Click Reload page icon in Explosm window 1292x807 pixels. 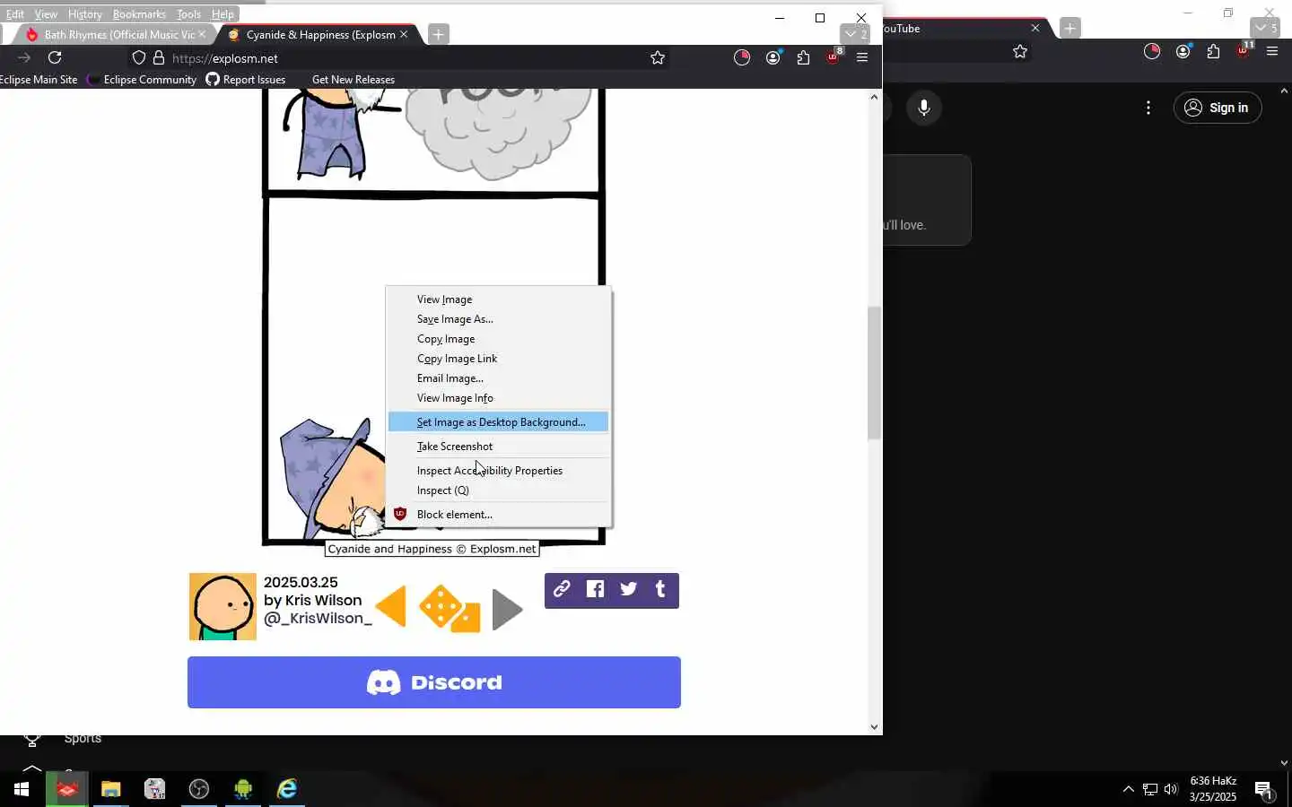click(55, 57)
